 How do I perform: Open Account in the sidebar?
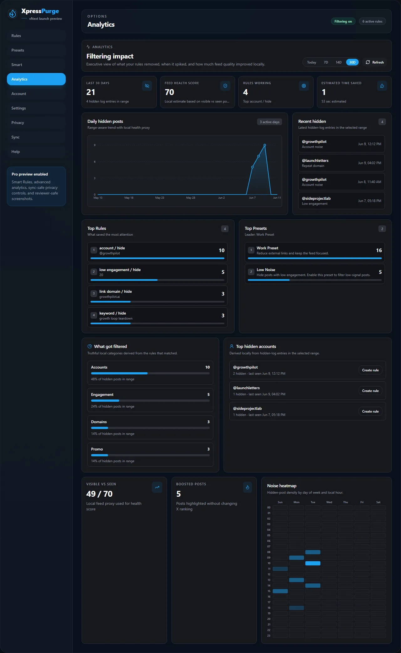point(36,94)
